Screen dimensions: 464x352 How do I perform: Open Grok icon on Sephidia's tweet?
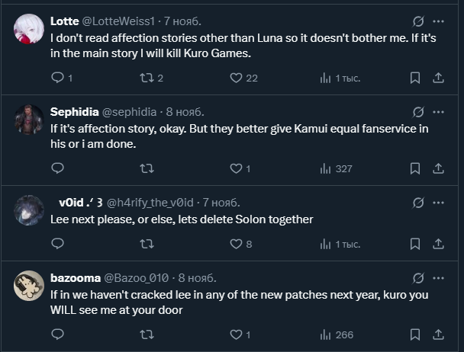click(x=417, y=112)
